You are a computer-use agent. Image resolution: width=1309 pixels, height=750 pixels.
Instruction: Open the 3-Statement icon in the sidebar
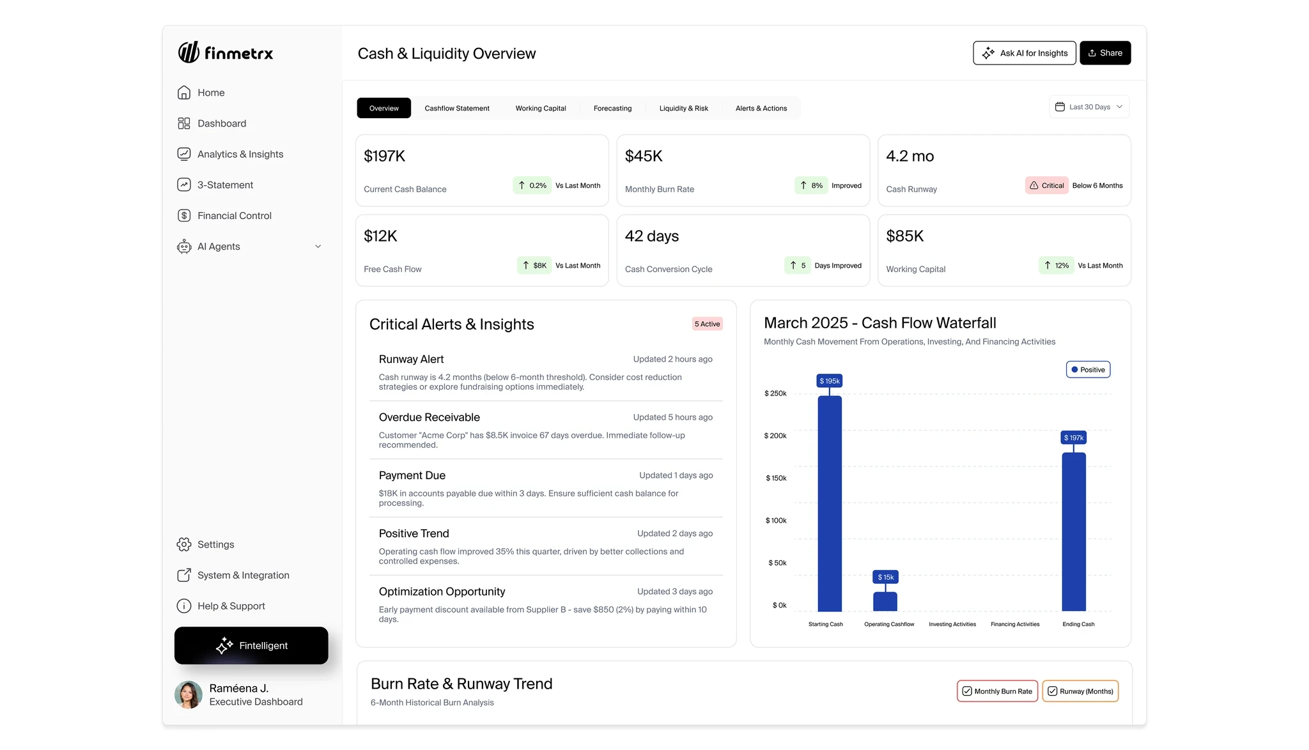coord(184,185)
